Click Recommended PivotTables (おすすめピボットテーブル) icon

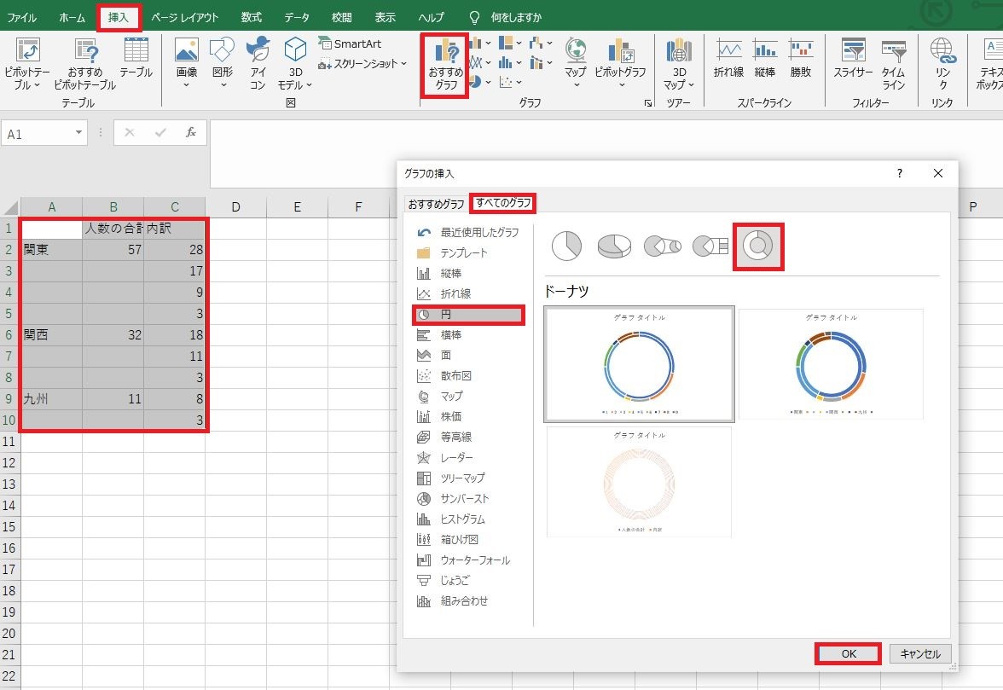pyautogui.click(x=85, y=63)
